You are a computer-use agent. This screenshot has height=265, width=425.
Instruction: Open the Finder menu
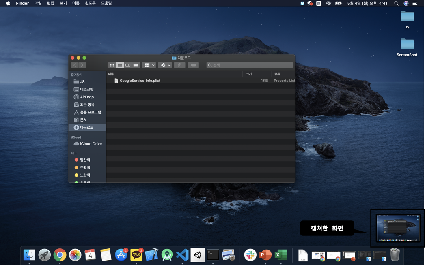(22, 3)
